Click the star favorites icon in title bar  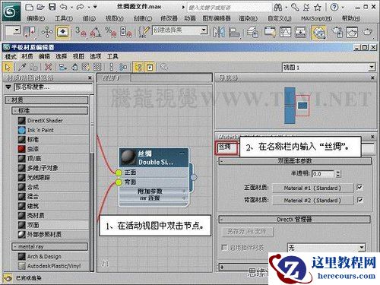pyautogui.click(x=318, y=8)
